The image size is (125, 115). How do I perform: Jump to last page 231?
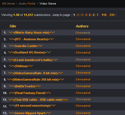tap(112, 15)
